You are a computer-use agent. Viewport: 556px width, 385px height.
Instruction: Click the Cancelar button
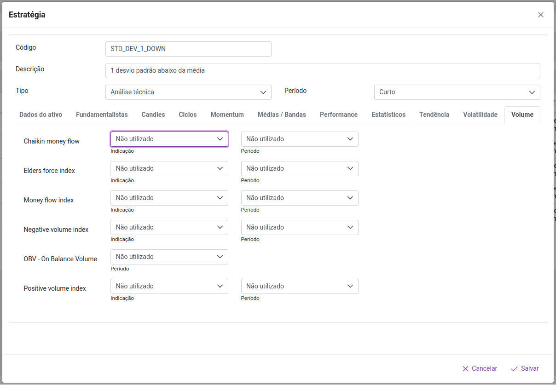[x=480, y=368]
